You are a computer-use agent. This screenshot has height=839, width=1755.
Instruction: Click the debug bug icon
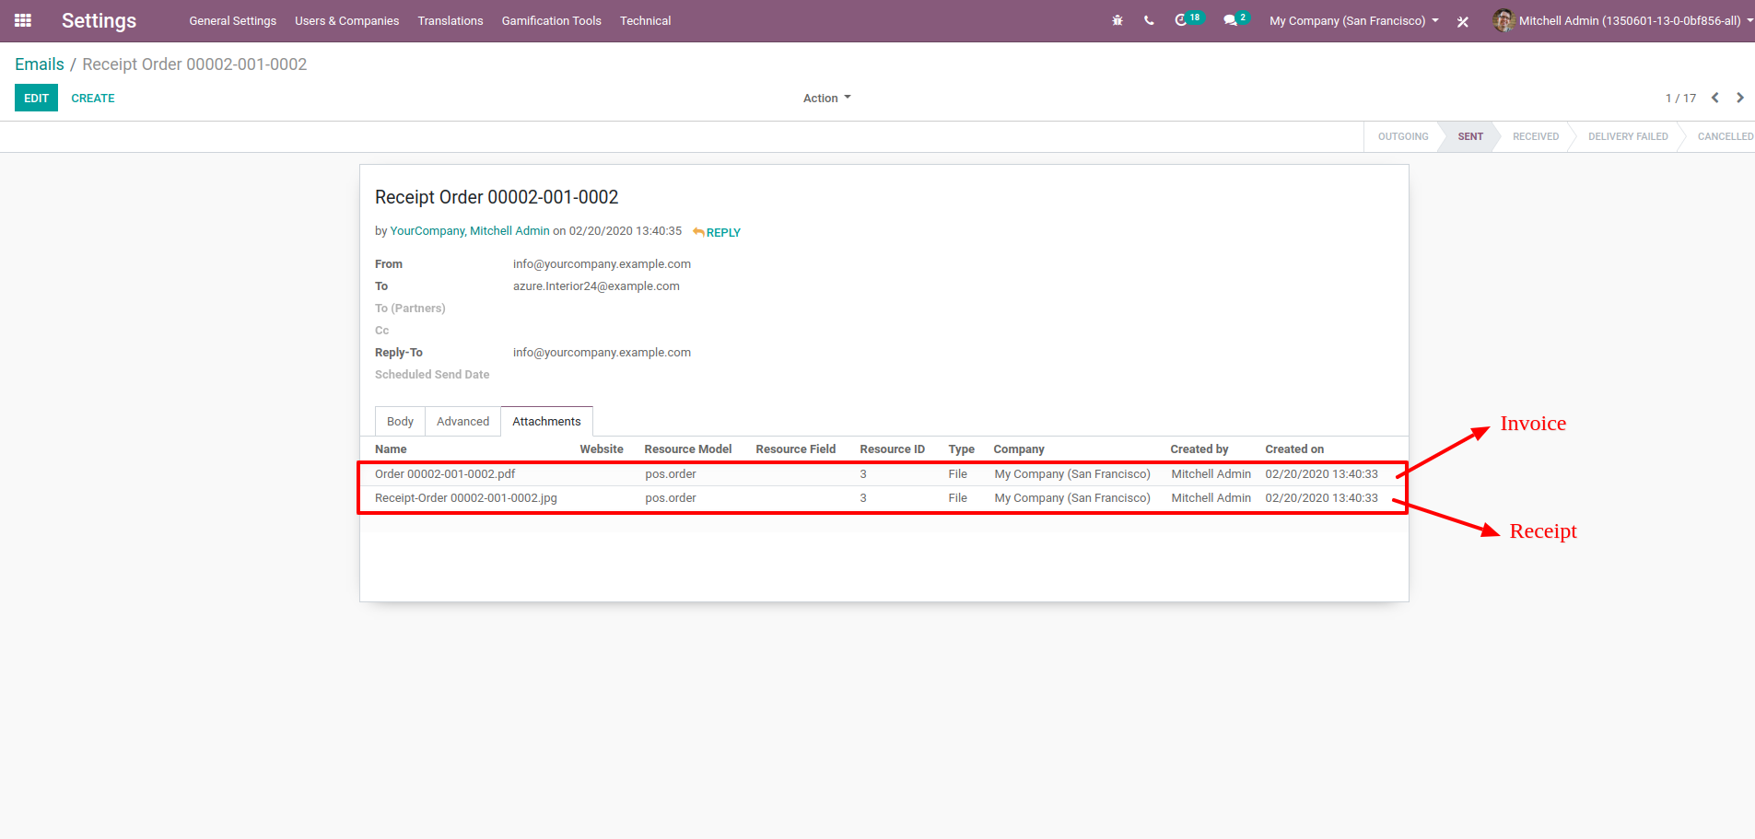[1117, 20]
